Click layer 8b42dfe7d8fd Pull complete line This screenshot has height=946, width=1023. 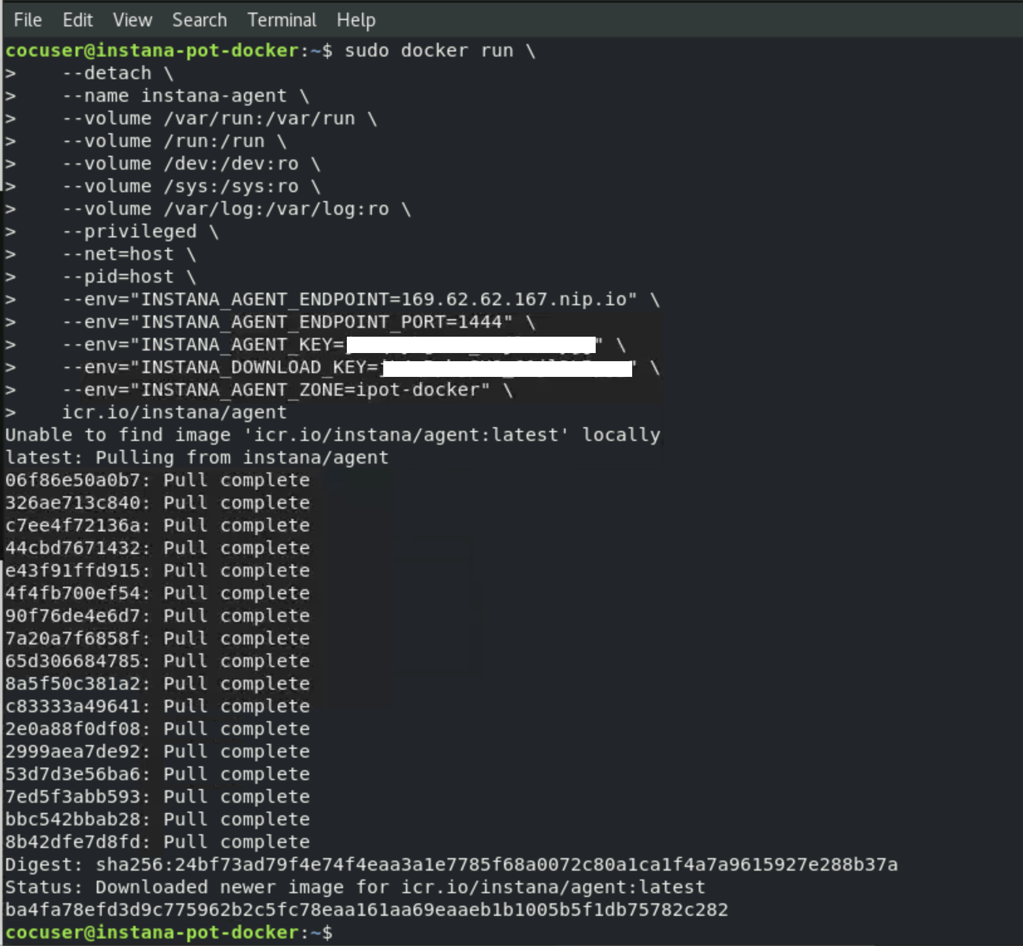pyautogui.click(x=157, y=842)
